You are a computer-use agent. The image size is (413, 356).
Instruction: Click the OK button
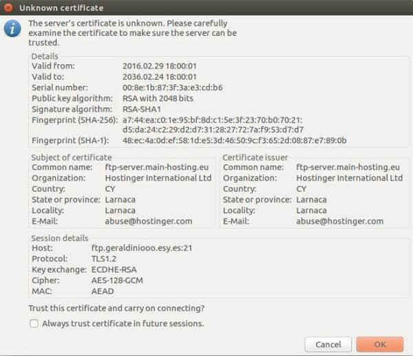(x=380, y=344)
